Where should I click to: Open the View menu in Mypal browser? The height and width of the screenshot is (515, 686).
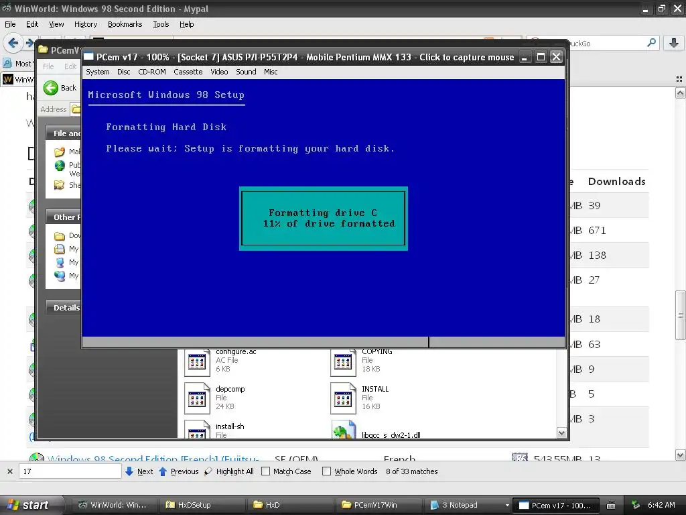pos(56,24)
